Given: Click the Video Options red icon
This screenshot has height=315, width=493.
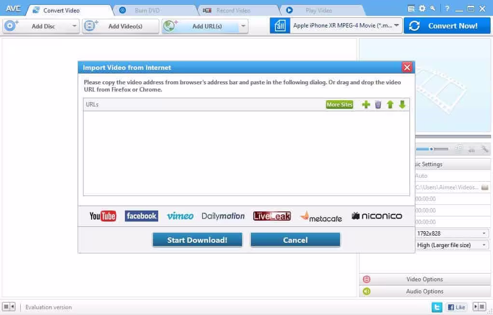Looking at the screenshot, I should click(x=366, y=279).
